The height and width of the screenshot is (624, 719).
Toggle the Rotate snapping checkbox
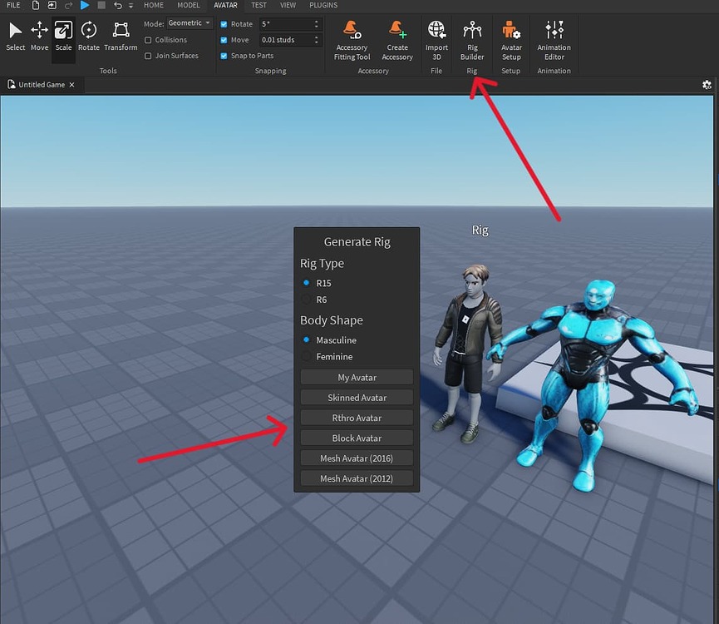[224, 24]
